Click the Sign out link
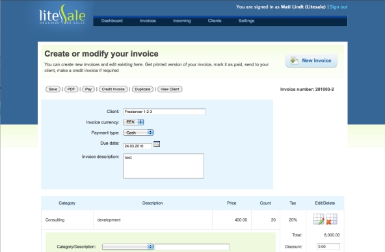Image resolution: width=385 pixels, height=252 pixels. [x=339, y=7]
